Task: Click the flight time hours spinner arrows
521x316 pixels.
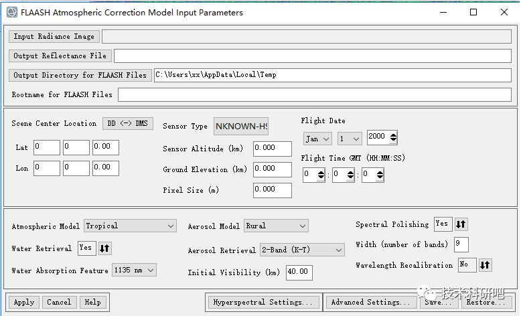Action: pyautogui.click(x=321, y=175)
